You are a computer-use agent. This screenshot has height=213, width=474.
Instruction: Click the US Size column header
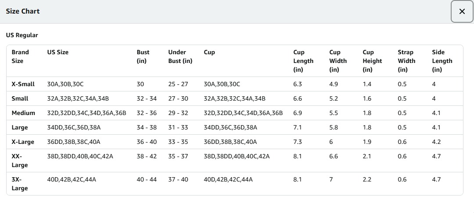point(58,52)
